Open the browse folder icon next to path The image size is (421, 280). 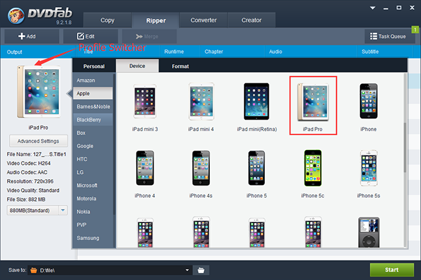201,270
